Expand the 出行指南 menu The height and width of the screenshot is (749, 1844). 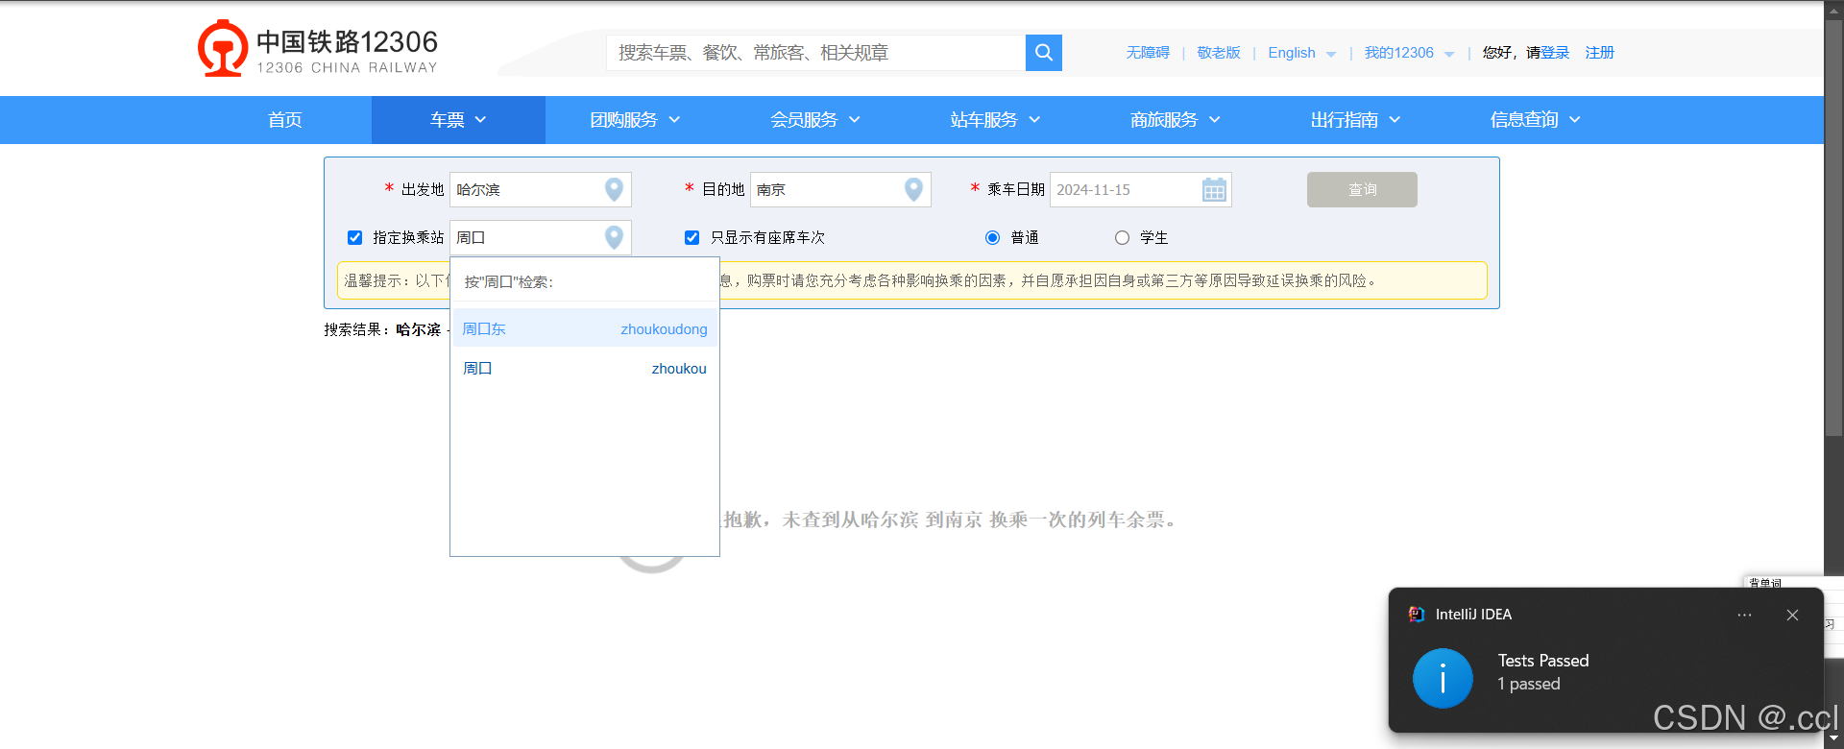pyautogui.click(x=1355, y=120)
